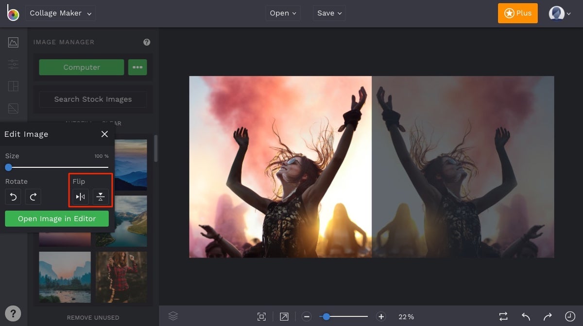Rotate image clockwise

coord(33,197)
